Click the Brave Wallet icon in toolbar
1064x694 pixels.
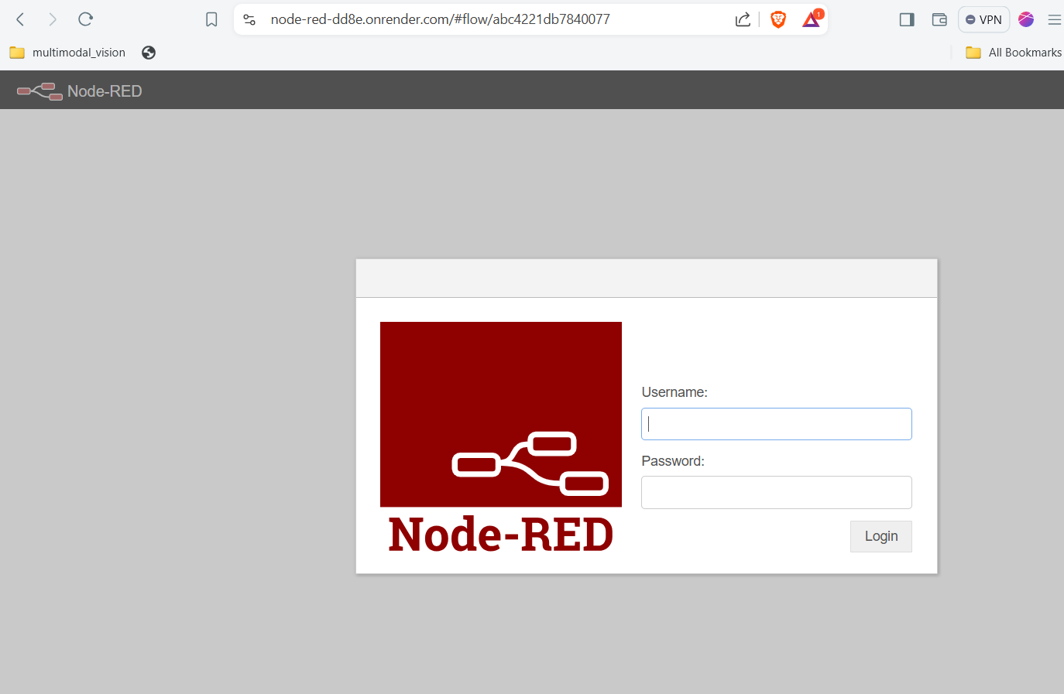(939, 19)
